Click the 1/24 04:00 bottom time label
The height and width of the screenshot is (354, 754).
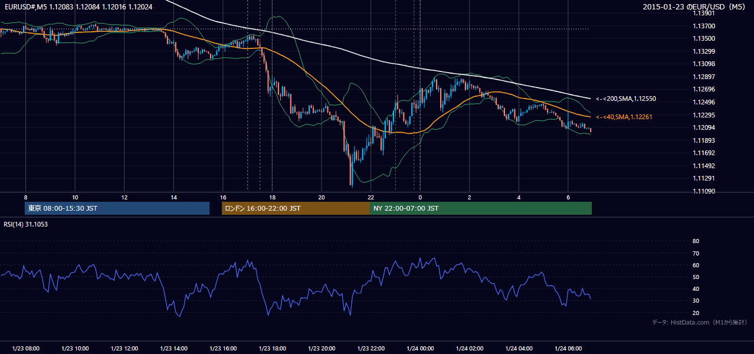[519, 349]
